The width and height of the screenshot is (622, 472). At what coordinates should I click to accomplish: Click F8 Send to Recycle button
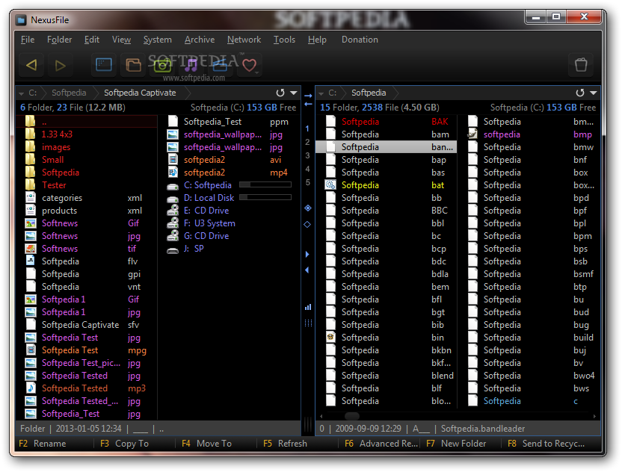point(546,444)
